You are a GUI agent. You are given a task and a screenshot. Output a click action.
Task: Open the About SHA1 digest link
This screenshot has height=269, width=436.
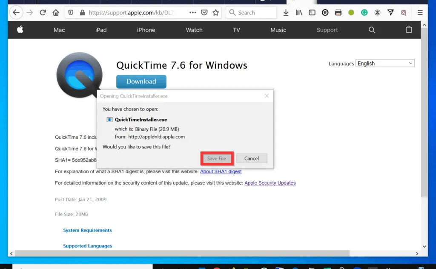(221, 171)
